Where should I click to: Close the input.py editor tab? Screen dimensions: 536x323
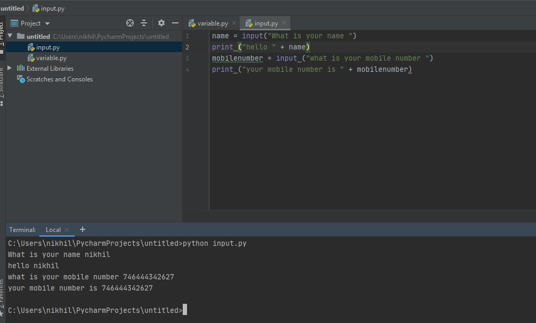tap(284, 23)
